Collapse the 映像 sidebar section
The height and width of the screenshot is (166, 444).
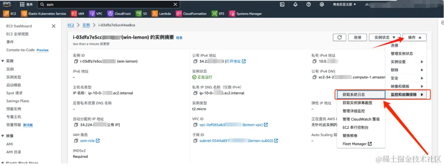[x=3, y=136]
